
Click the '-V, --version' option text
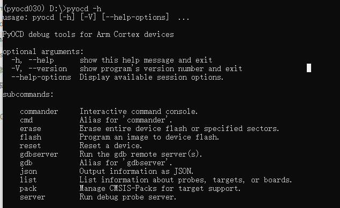pyautogui.click(x=39, y=68)
